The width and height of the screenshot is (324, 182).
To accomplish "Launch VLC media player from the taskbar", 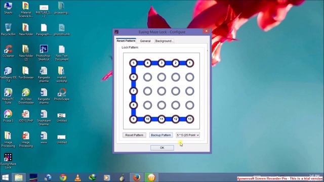I will pyautogui.click(x=77, y=177).
